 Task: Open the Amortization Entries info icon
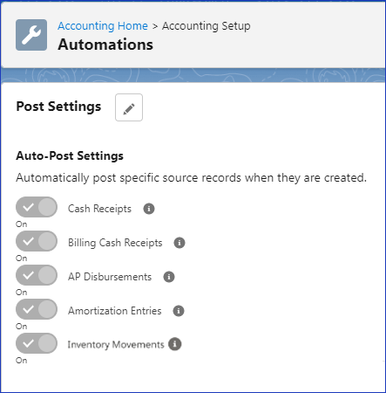(x=179, y=311)
